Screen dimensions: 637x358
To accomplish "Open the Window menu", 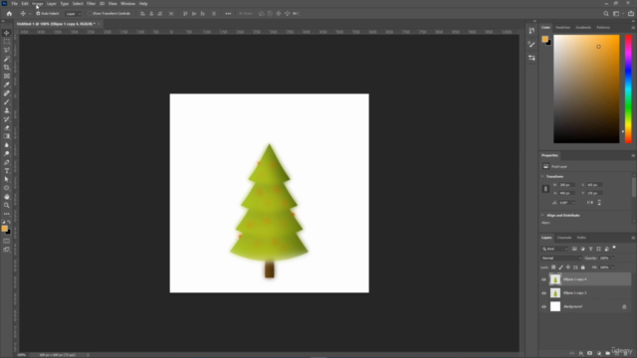I will (127, 4).
